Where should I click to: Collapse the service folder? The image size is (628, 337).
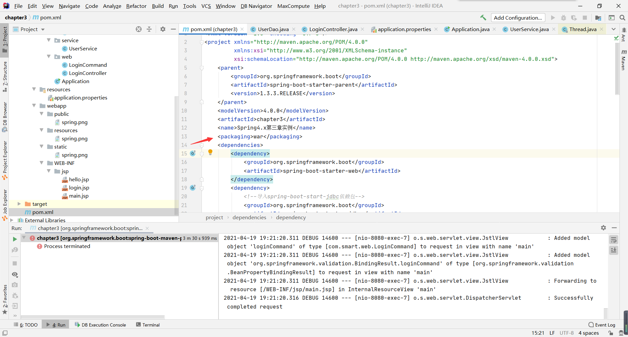pyautogui.click(x=49, y=40)
